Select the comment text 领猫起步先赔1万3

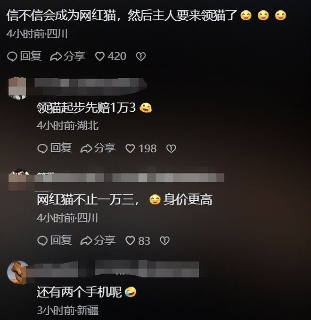86,107
